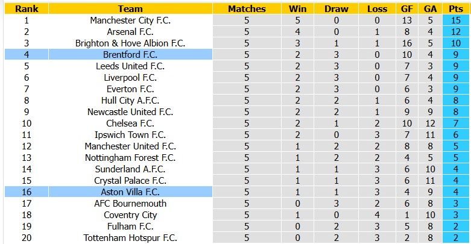471x244 pixels.
Task: Click the Pts column header
Action: (456, 8)
